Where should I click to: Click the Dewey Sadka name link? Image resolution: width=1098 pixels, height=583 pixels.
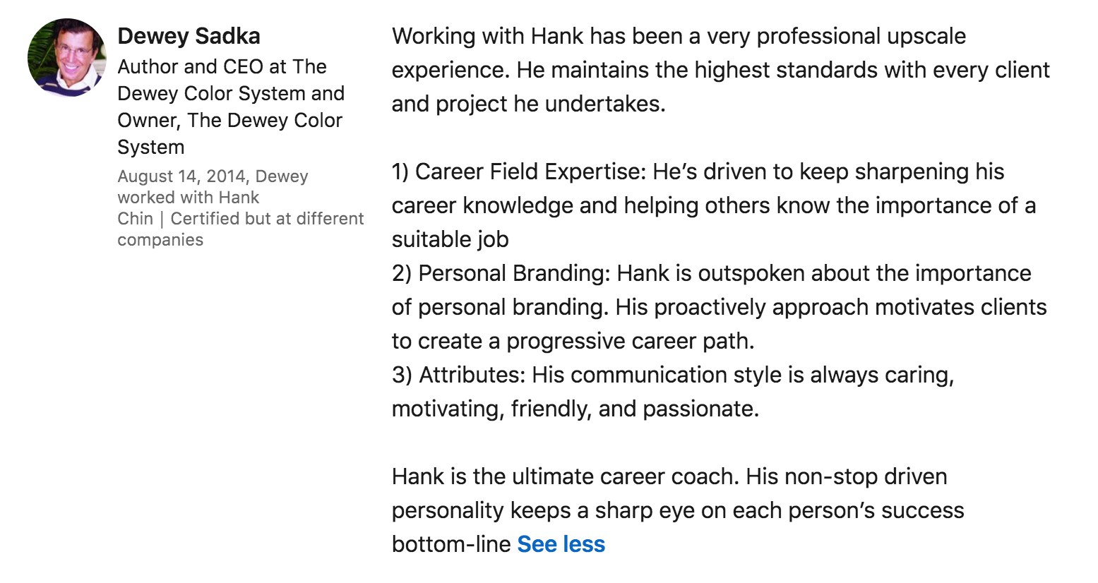(x=189, y=36)
